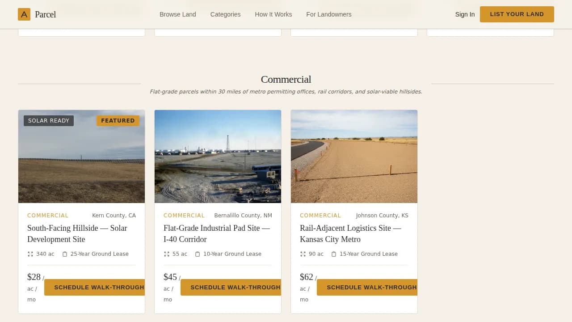This screenshot has width=572, height=322.
Task: Click the clipboard icon beside "10-Year Ground Lease"
Action: (198, 254)
